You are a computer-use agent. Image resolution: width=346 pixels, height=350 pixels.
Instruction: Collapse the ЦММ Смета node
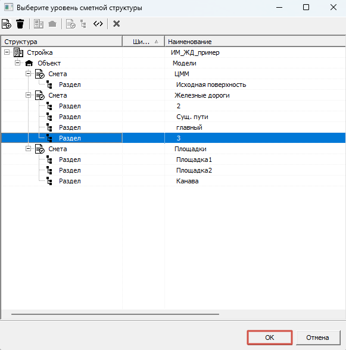[x=28, y=74]
